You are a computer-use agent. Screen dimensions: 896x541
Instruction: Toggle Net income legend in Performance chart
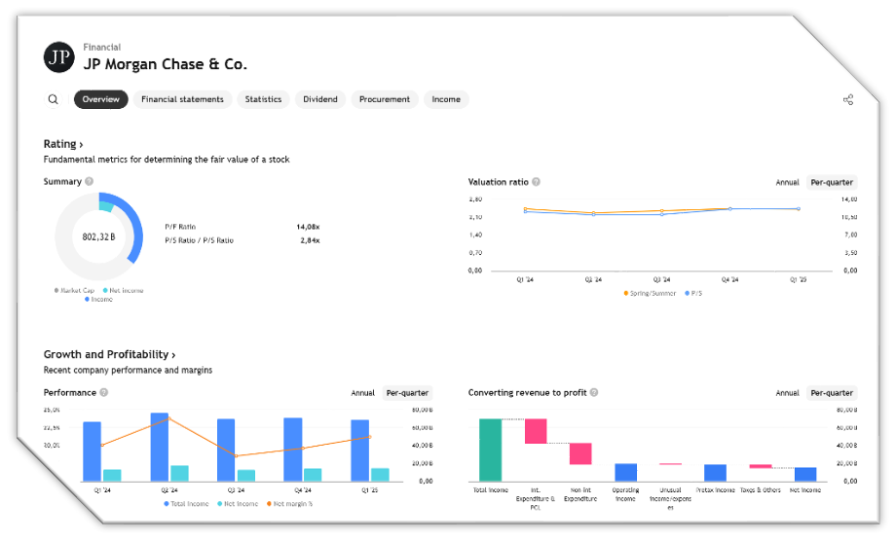pos(238,504)
